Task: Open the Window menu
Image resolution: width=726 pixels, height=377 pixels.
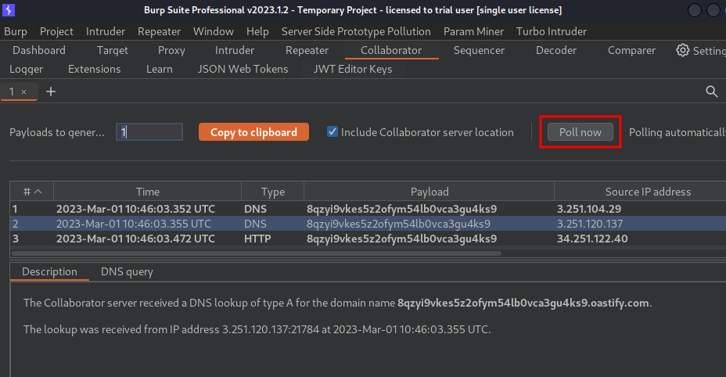Action: [214, 31]
